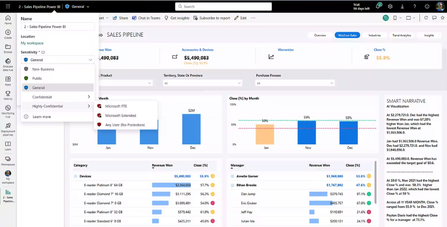This screenshot has width=447, height=227.
Task: Open My workspace in sidebar
Action: tap(8, 177)
